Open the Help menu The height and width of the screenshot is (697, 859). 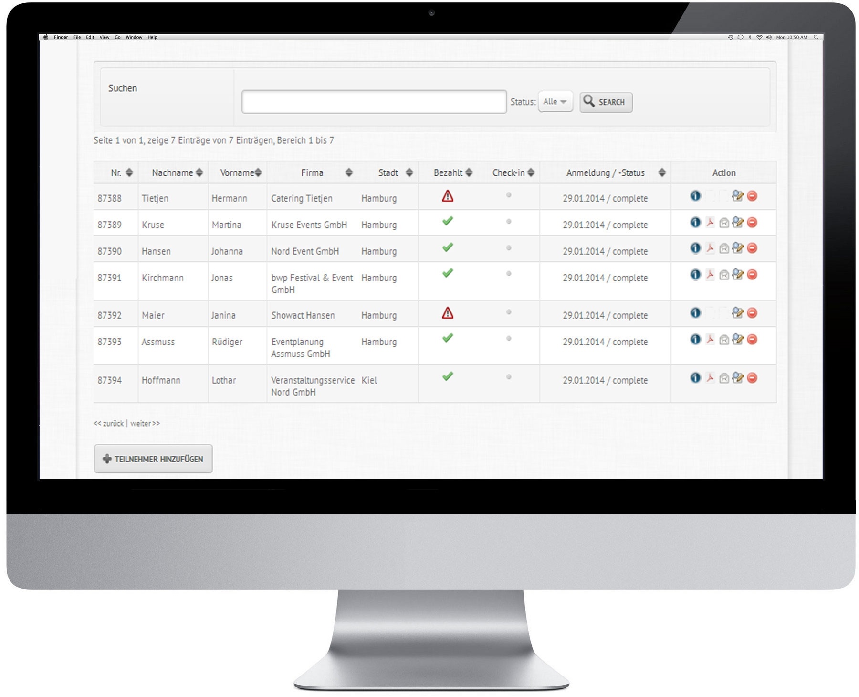click(x=152, y=37)
